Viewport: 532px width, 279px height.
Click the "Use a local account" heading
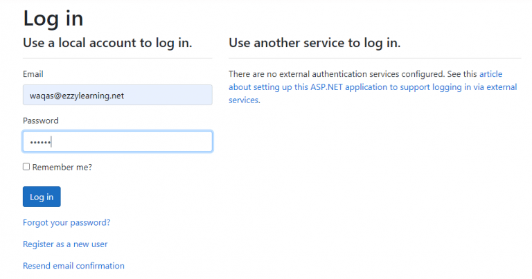coord(107,43)
